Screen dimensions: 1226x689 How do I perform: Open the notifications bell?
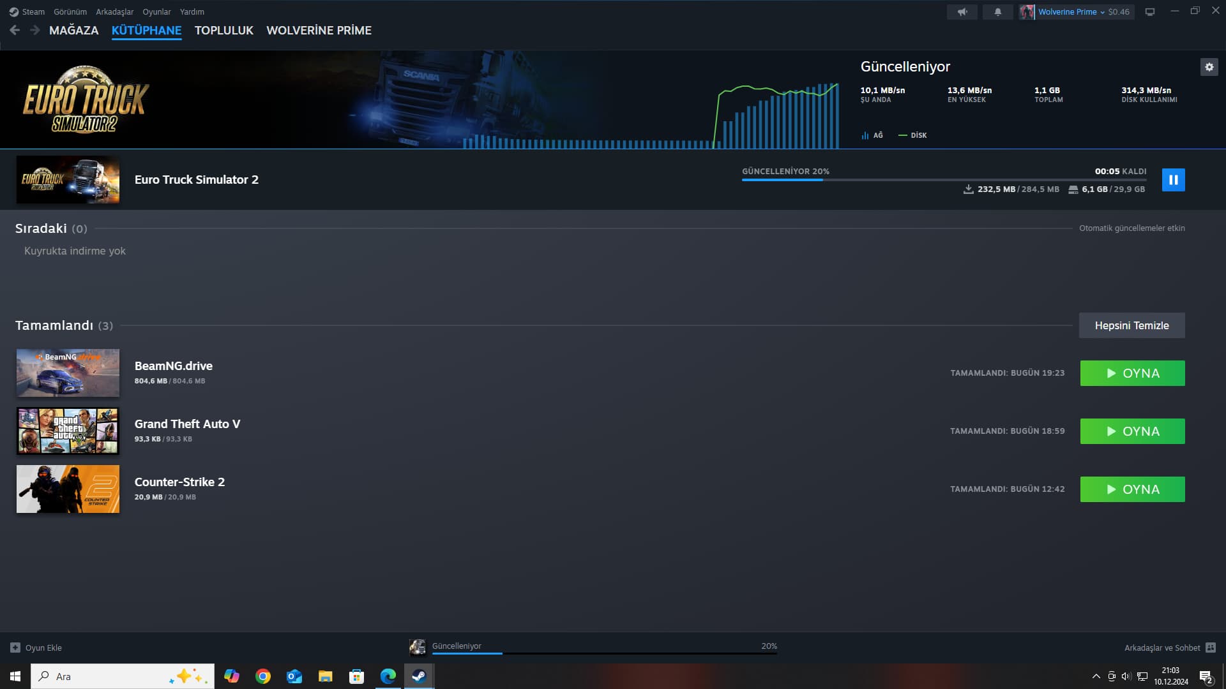997,11
